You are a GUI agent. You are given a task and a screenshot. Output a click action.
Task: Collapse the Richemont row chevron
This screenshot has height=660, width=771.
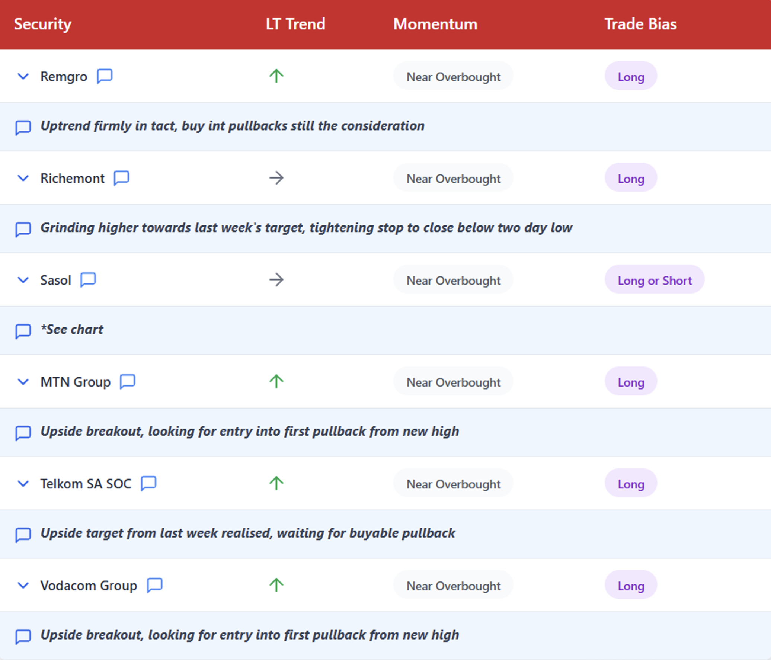(23, 178)
